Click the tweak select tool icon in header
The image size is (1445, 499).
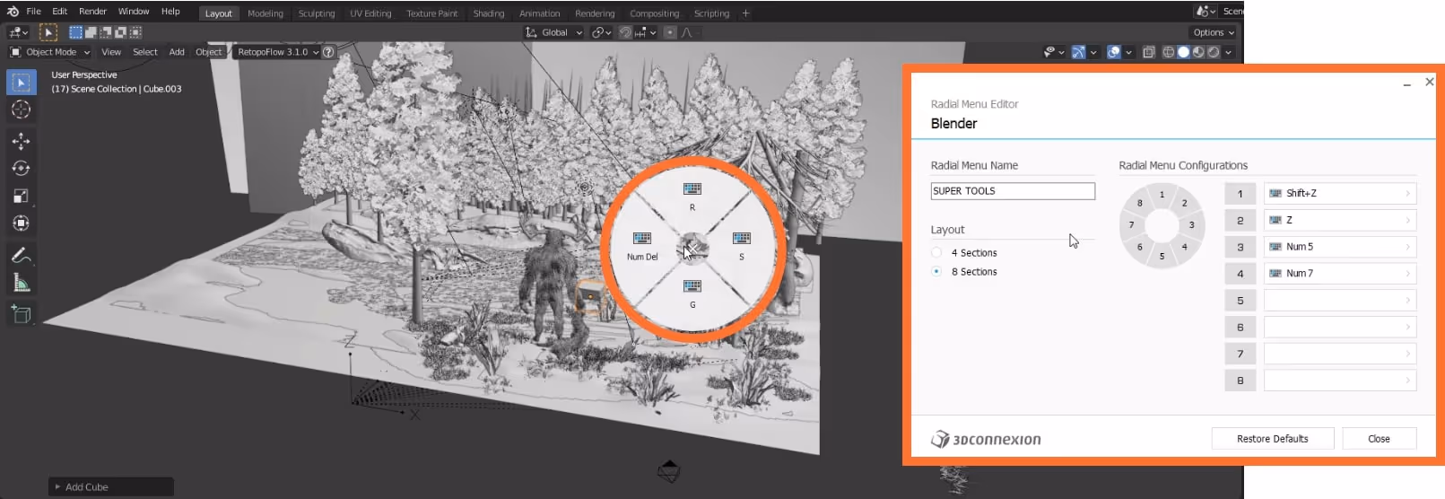[48, 32]
